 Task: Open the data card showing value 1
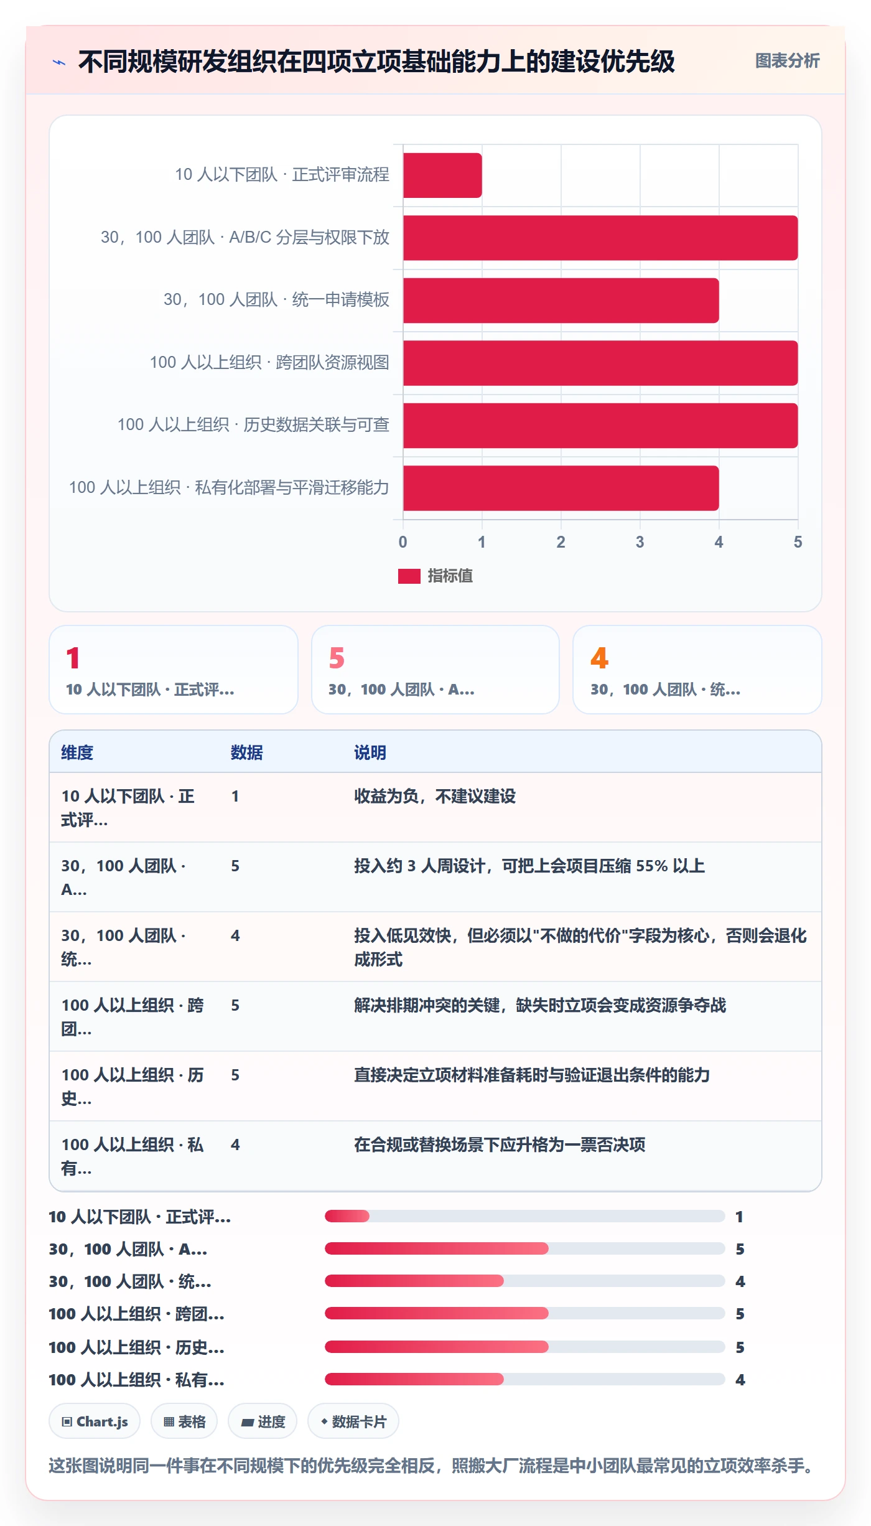(x=174, y=670)
